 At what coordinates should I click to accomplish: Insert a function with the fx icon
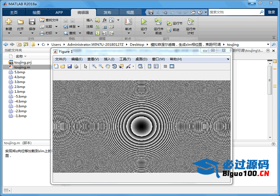point(105,20)
